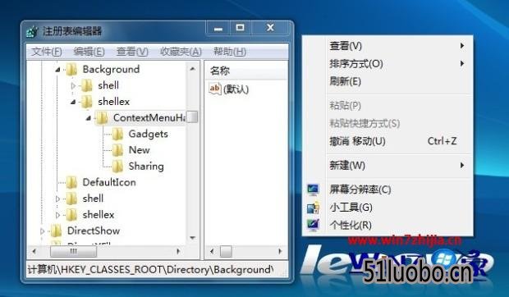The height and width of the screenshot is (297, 509).
Task: Click the personalize menu icon
Action: click(314, 225)
